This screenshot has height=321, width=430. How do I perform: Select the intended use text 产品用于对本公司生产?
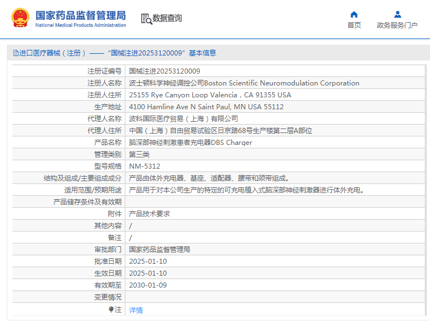point(247,190)
